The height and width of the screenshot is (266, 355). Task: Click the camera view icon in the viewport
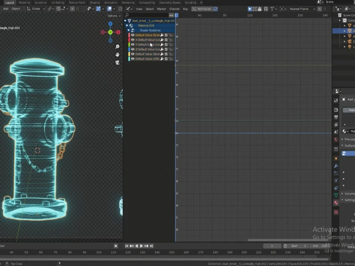pos(117,63)
